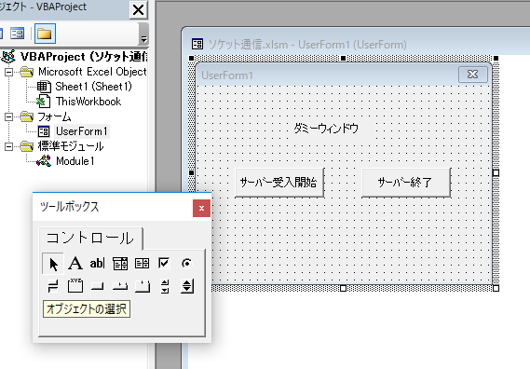Select ThisWorkbook in project tree

88,102
